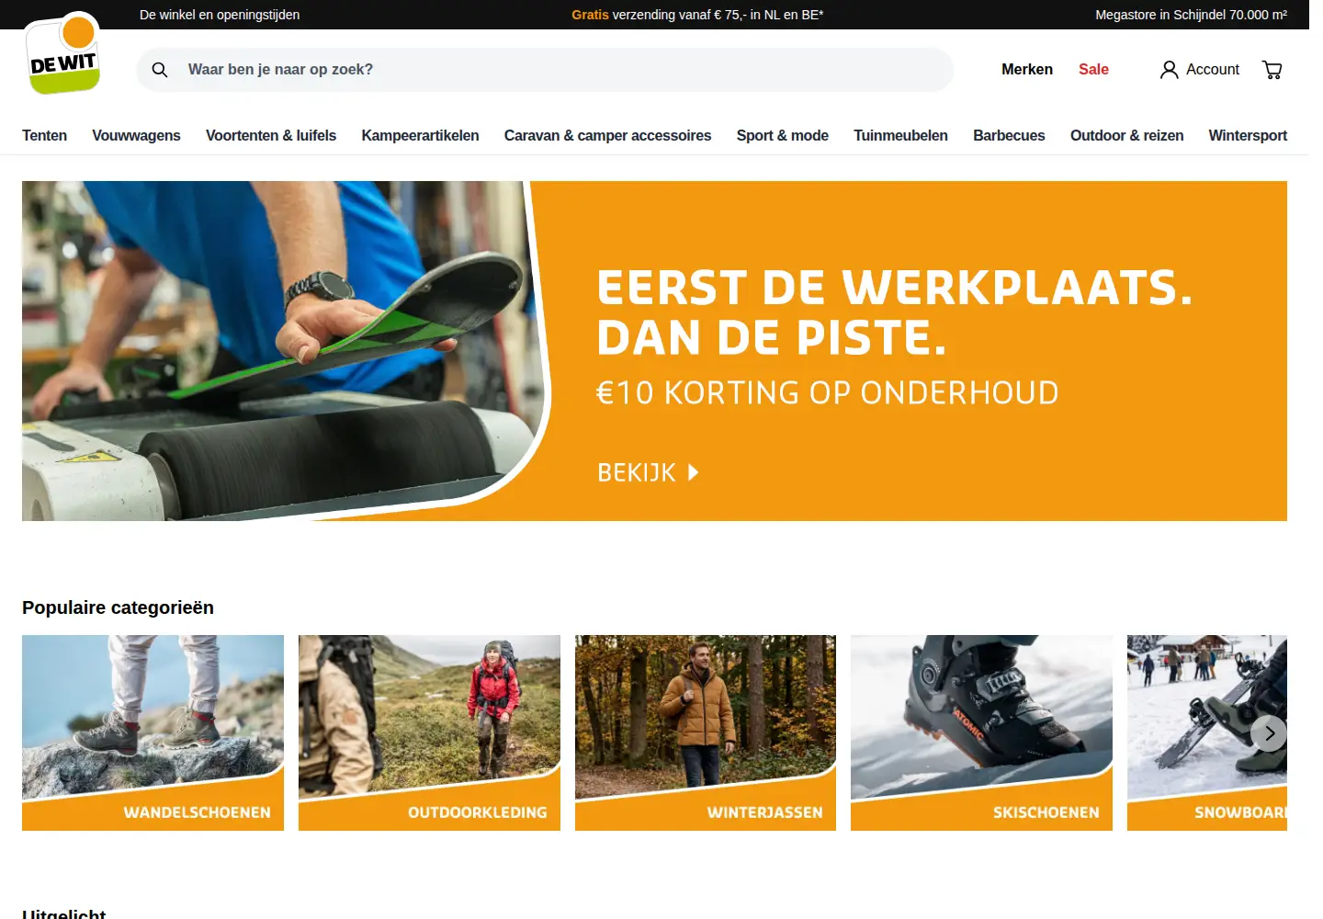Viewport: 1323px width, 919px height.
Task: Open the Sale link
Action: 1093,70
